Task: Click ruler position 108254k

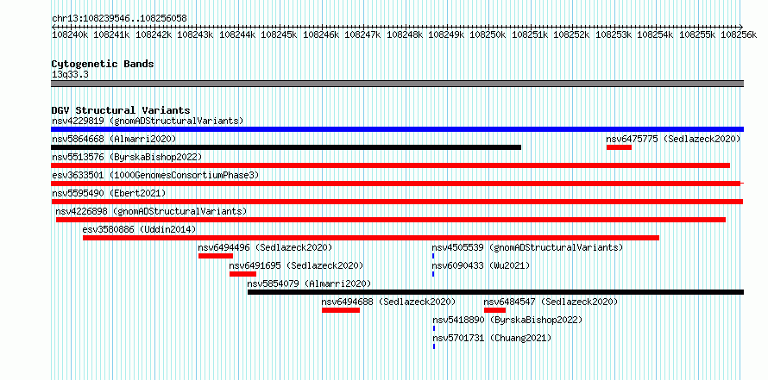Action: (x=657, y=34)
